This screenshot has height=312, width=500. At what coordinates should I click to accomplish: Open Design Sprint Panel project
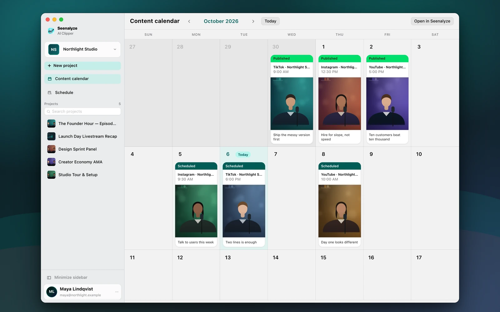82,149
